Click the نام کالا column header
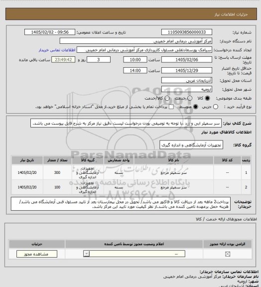 [x=173, y=160]
